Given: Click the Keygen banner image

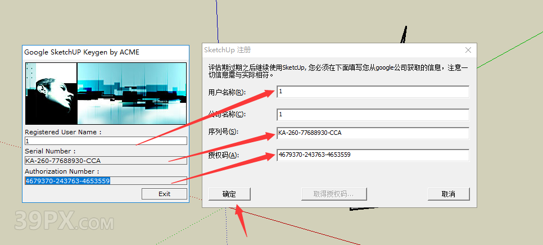Looking at the screenshot, I should pyautogui.click(x=106, y=93).
